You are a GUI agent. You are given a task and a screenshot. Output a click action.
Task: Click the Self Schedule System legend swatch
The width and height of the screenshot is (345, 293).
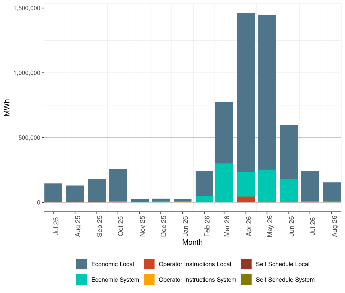pos(246,280)
